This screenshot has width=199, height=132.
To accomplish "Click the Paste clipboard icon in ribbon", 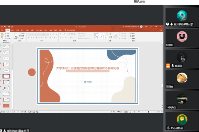I will click(2, 34).
